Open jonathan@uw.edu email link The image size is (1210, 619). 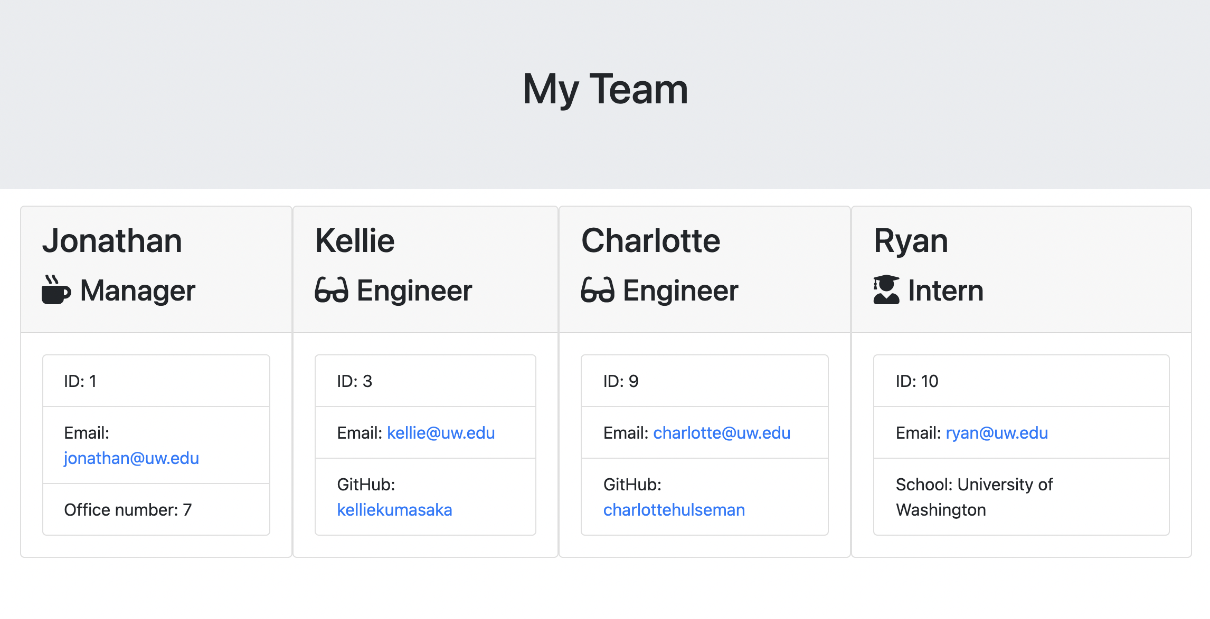click(x=131, y=458)
